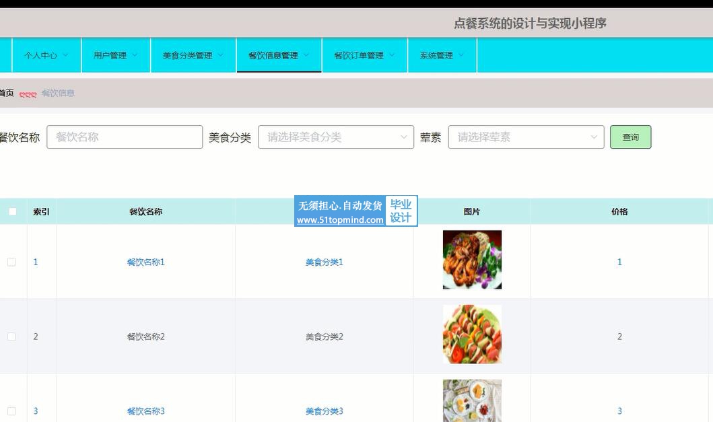The width and height of the screenshot is (713, 422).
Task: Select the 餐饮名称3 cell
Action: point(146,411)
